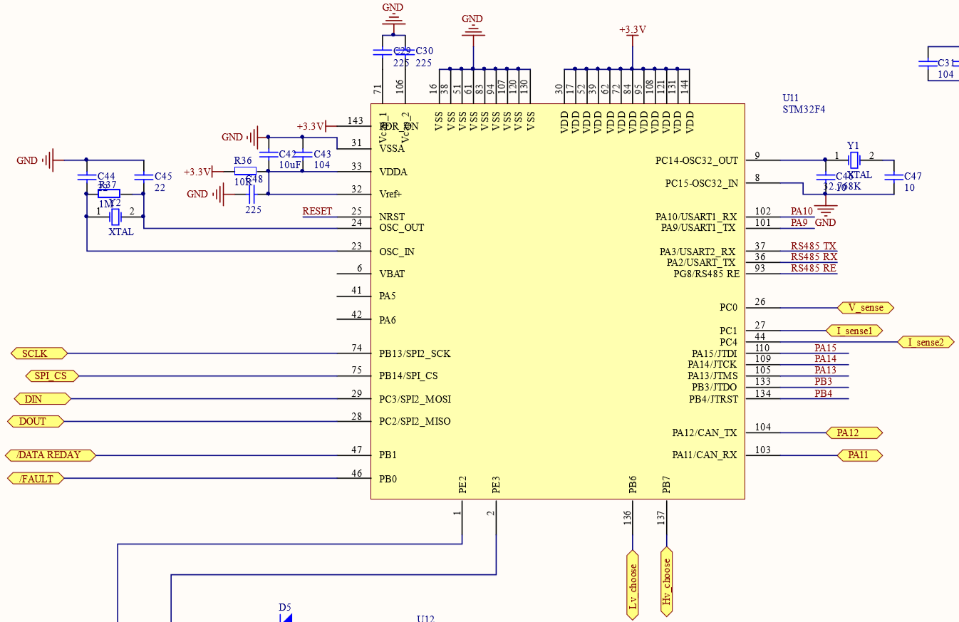
Task: Click the PB4 net label
Action: [x=823, y=393]
